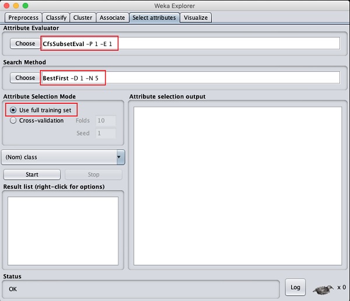Open the Associate tab
The width and height of the screenshot is (350, 301).
coord(112,17)
